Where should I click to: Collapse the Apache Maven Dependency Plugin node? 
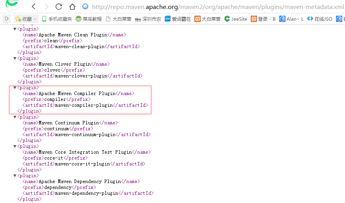coord(15,176)
